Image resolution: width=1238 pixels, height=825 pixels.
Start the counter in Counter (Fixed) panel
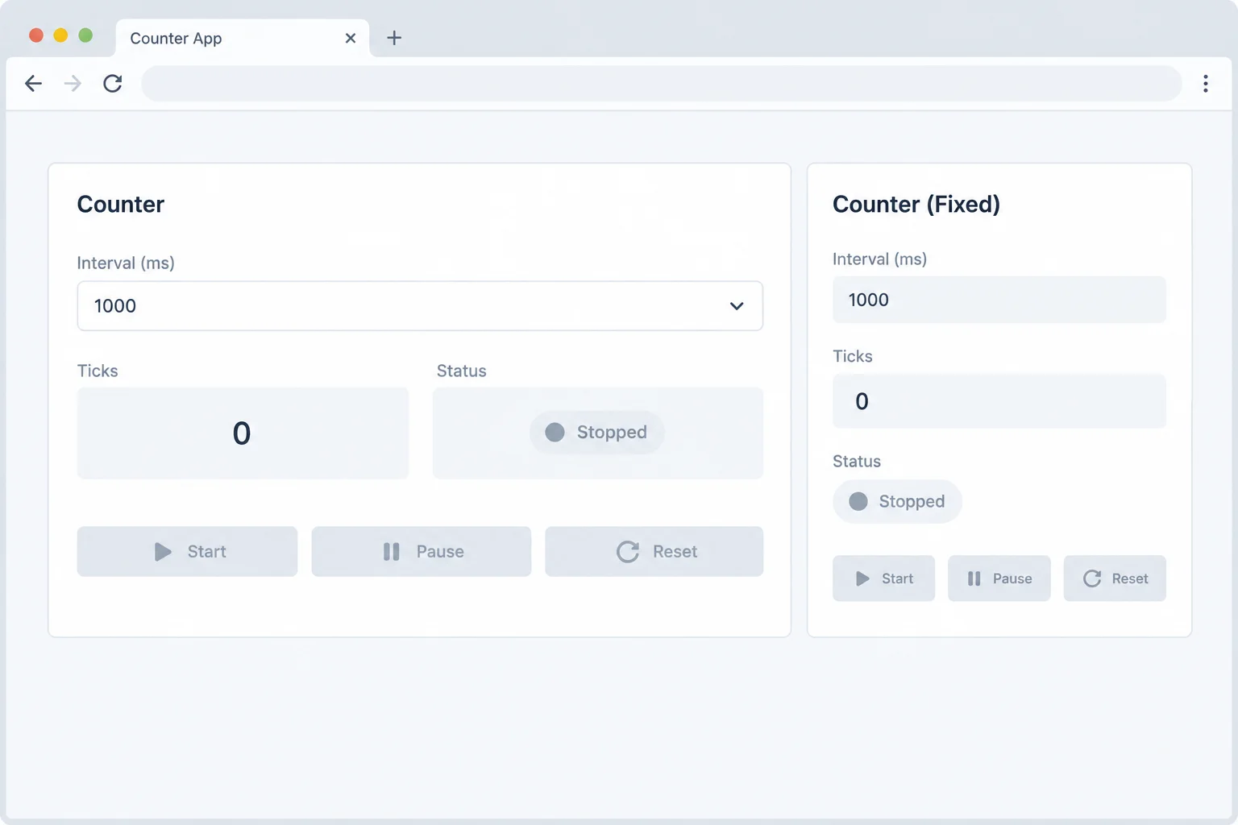pyautogui.click(x=884, y=578)
